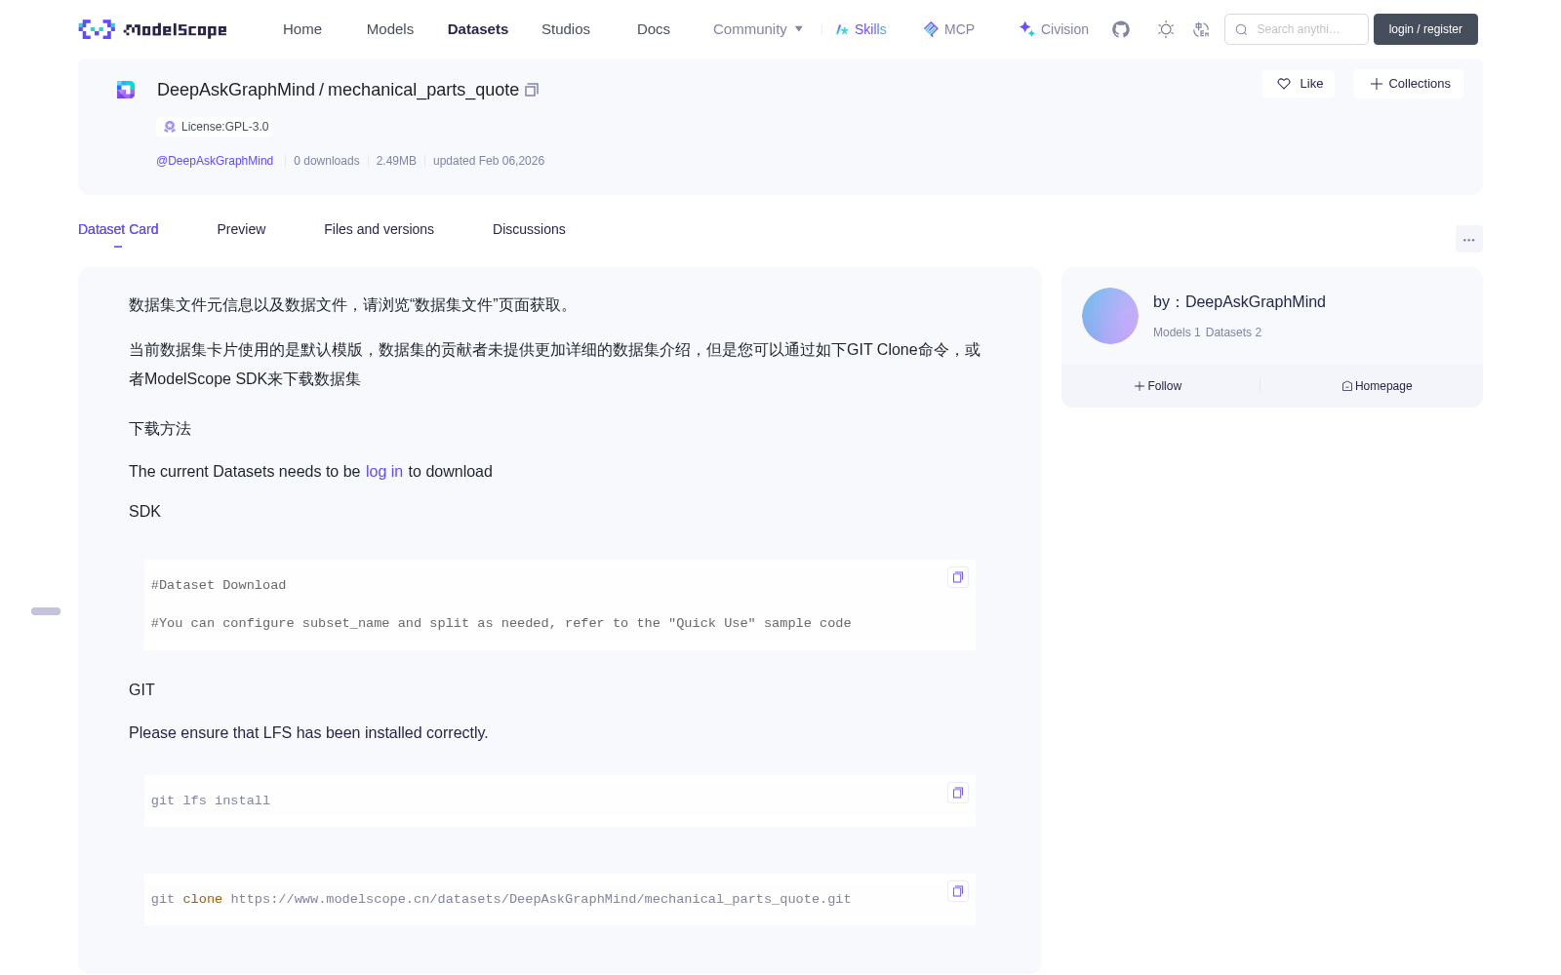Open the author's Homepage

[1377, 386]
